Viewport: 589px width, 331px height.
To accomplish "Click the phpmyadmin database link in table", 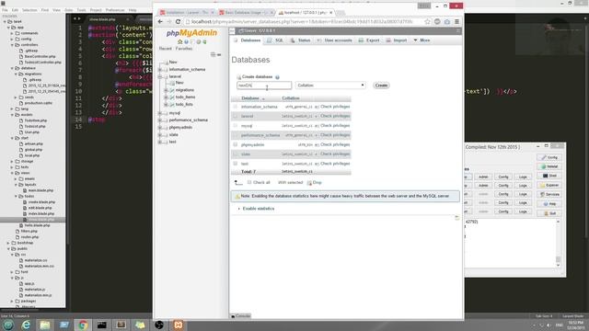I will pyautogui.click(x=253, y=145).
